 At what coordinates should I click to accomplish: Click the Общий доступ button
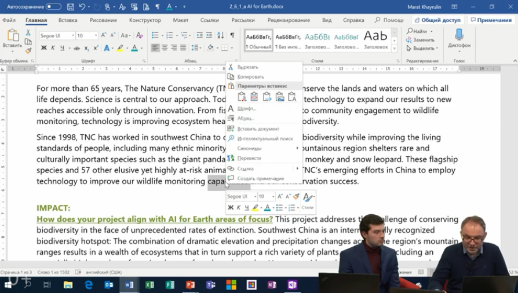[437, 20]
